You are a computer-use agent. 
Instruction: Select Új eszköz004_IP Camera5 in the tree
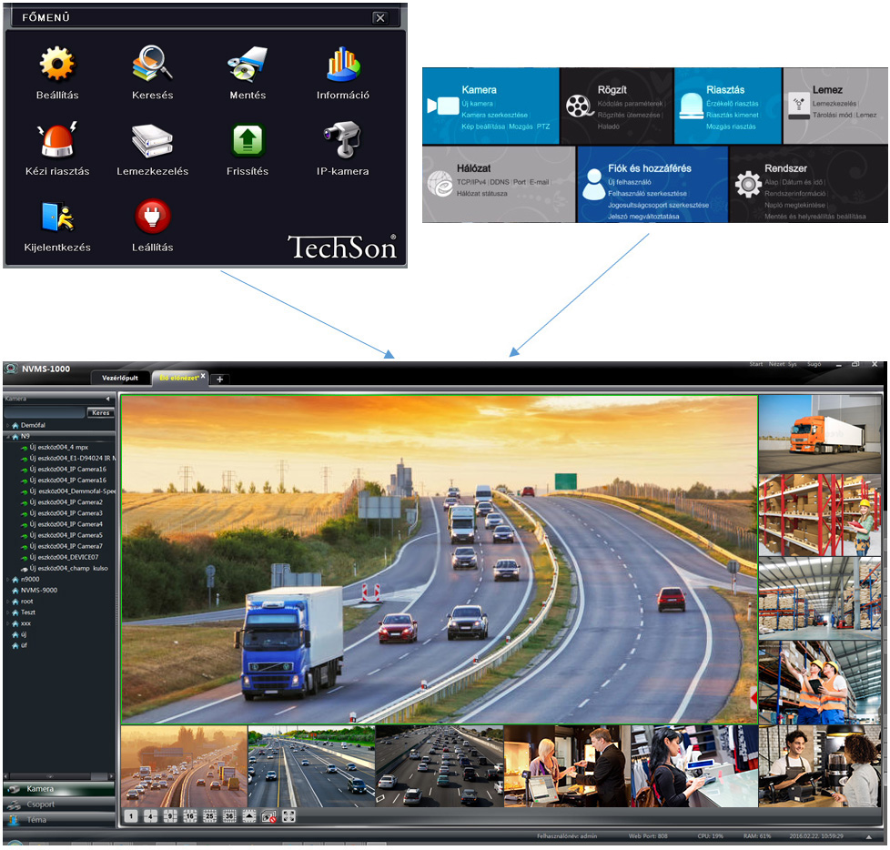[x=66, y=535]
